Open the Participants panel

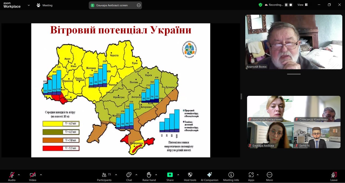tap(104, 177)
